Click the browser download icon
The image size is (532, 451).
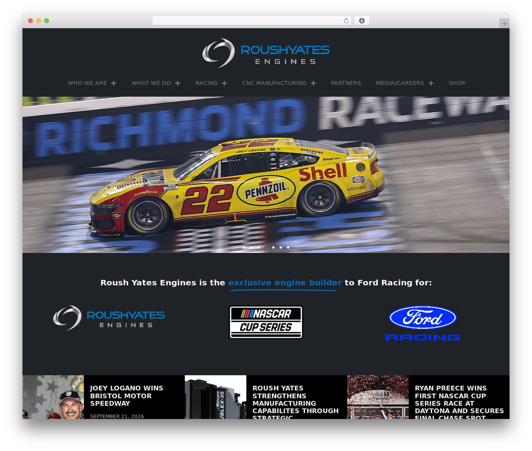click(362, 21)
